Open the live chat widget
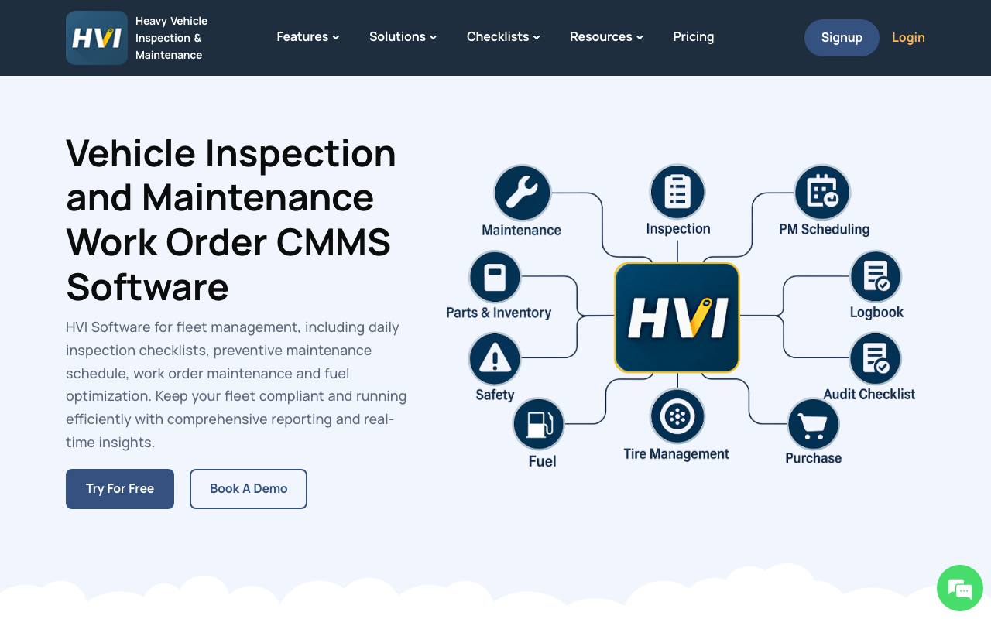 click(x=960, y=588)
